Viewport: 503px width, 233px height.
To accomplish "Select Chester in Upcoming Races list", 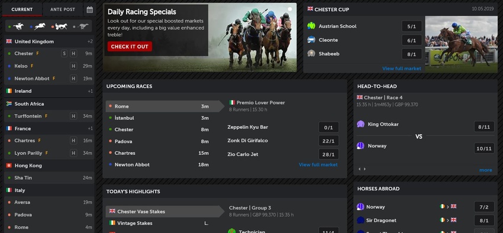I will click(x=162, y=130).
